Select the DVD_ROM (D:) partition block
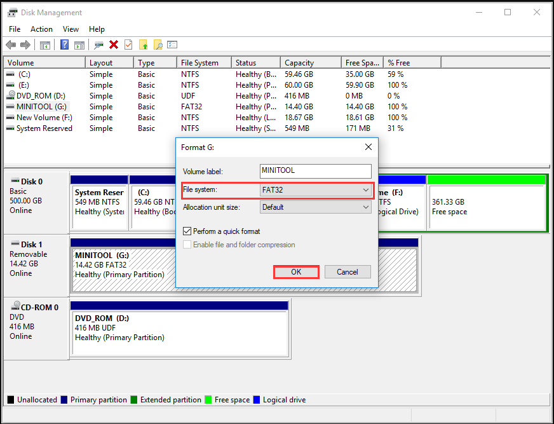The width and height of the screenshot is (554, 424). pyautogui.click(x=180, y=329)
